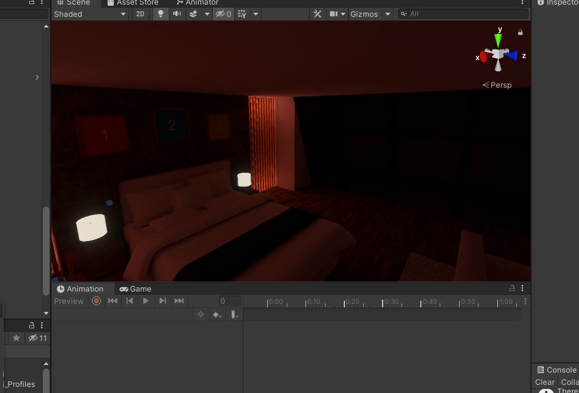579x393 pixels.
Task: Switch to the Game tab
Action: pyautogui.click(x=135, y=289)
